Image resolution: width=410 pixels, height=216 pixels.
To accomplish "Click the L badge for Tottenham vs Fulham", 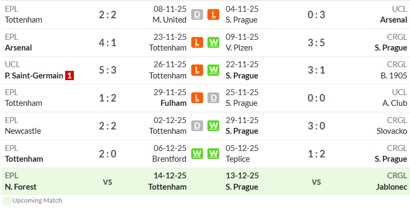I will [197, 98].
